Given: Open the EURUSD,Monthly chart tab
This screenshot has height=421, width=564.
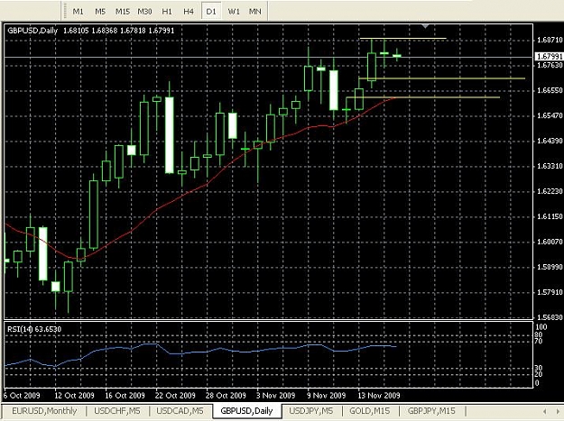Looking at the screenshot, I should (44, 410).
